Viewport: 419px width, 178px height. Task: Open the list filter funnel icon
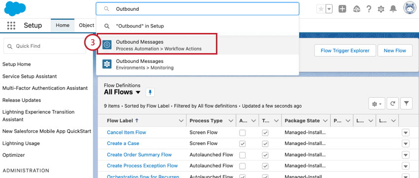407,103
